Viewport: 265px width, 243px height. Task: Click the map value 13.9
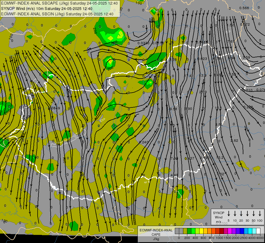(203, 75)
